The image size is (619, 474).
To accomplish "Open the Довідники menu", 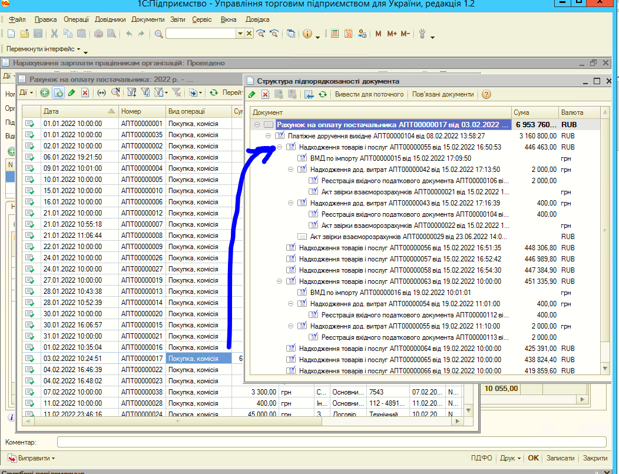I will [x=110, y=19].
